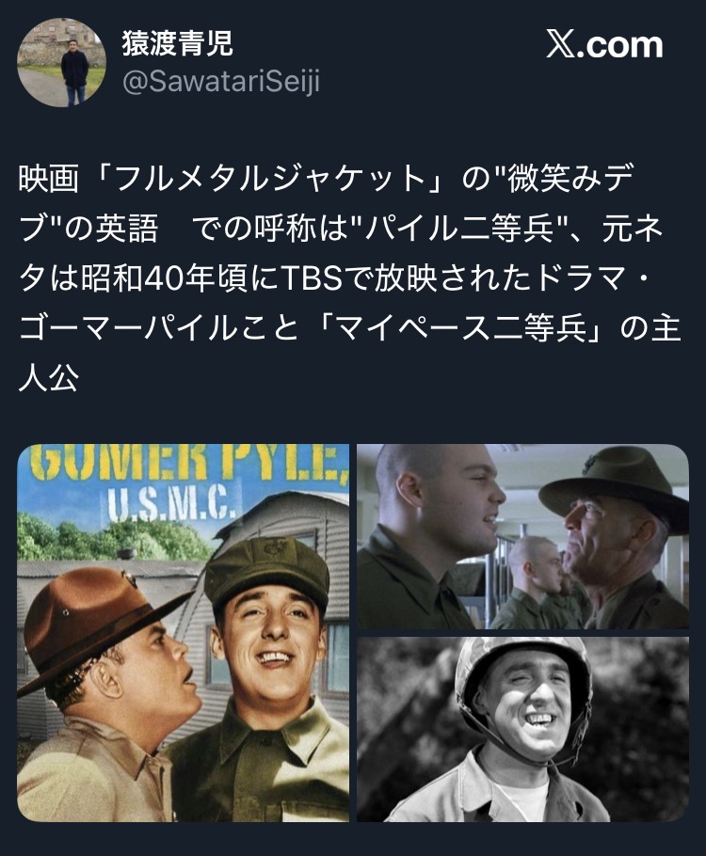Open the display name 猿渡青児

178,43
